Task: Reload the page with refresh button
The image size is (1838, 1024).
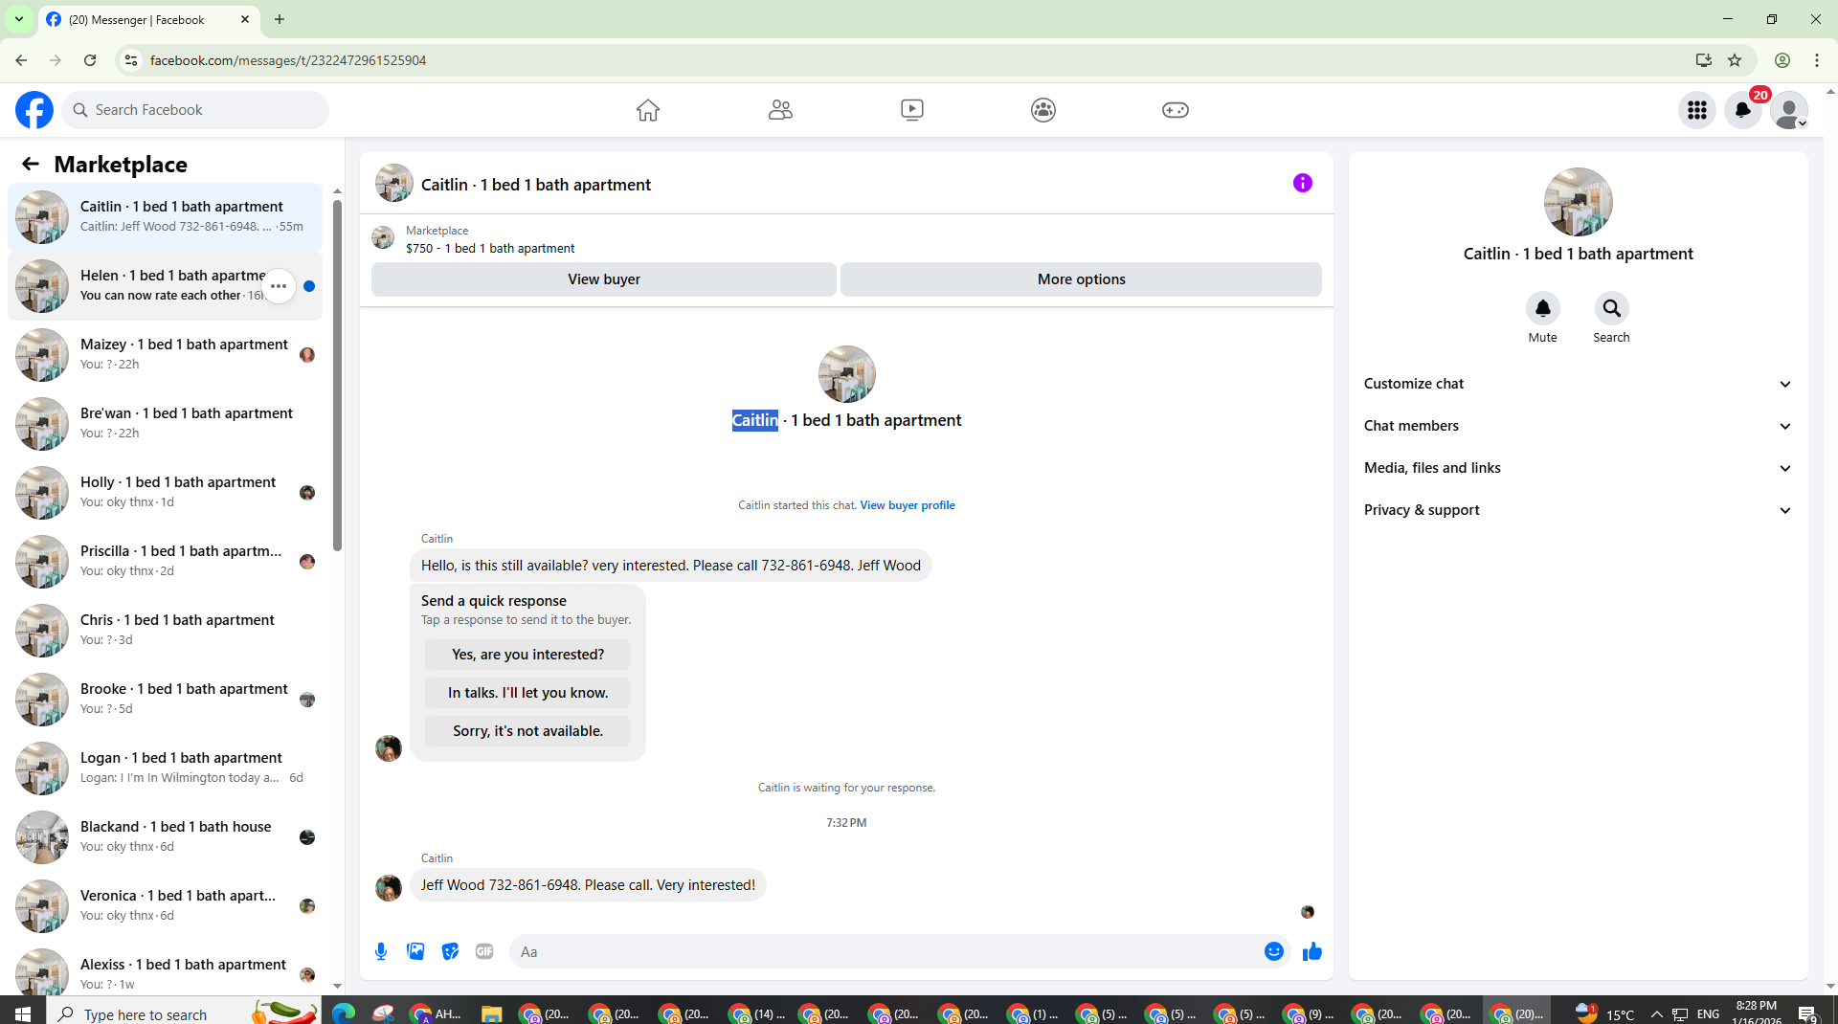Action: 90,60
